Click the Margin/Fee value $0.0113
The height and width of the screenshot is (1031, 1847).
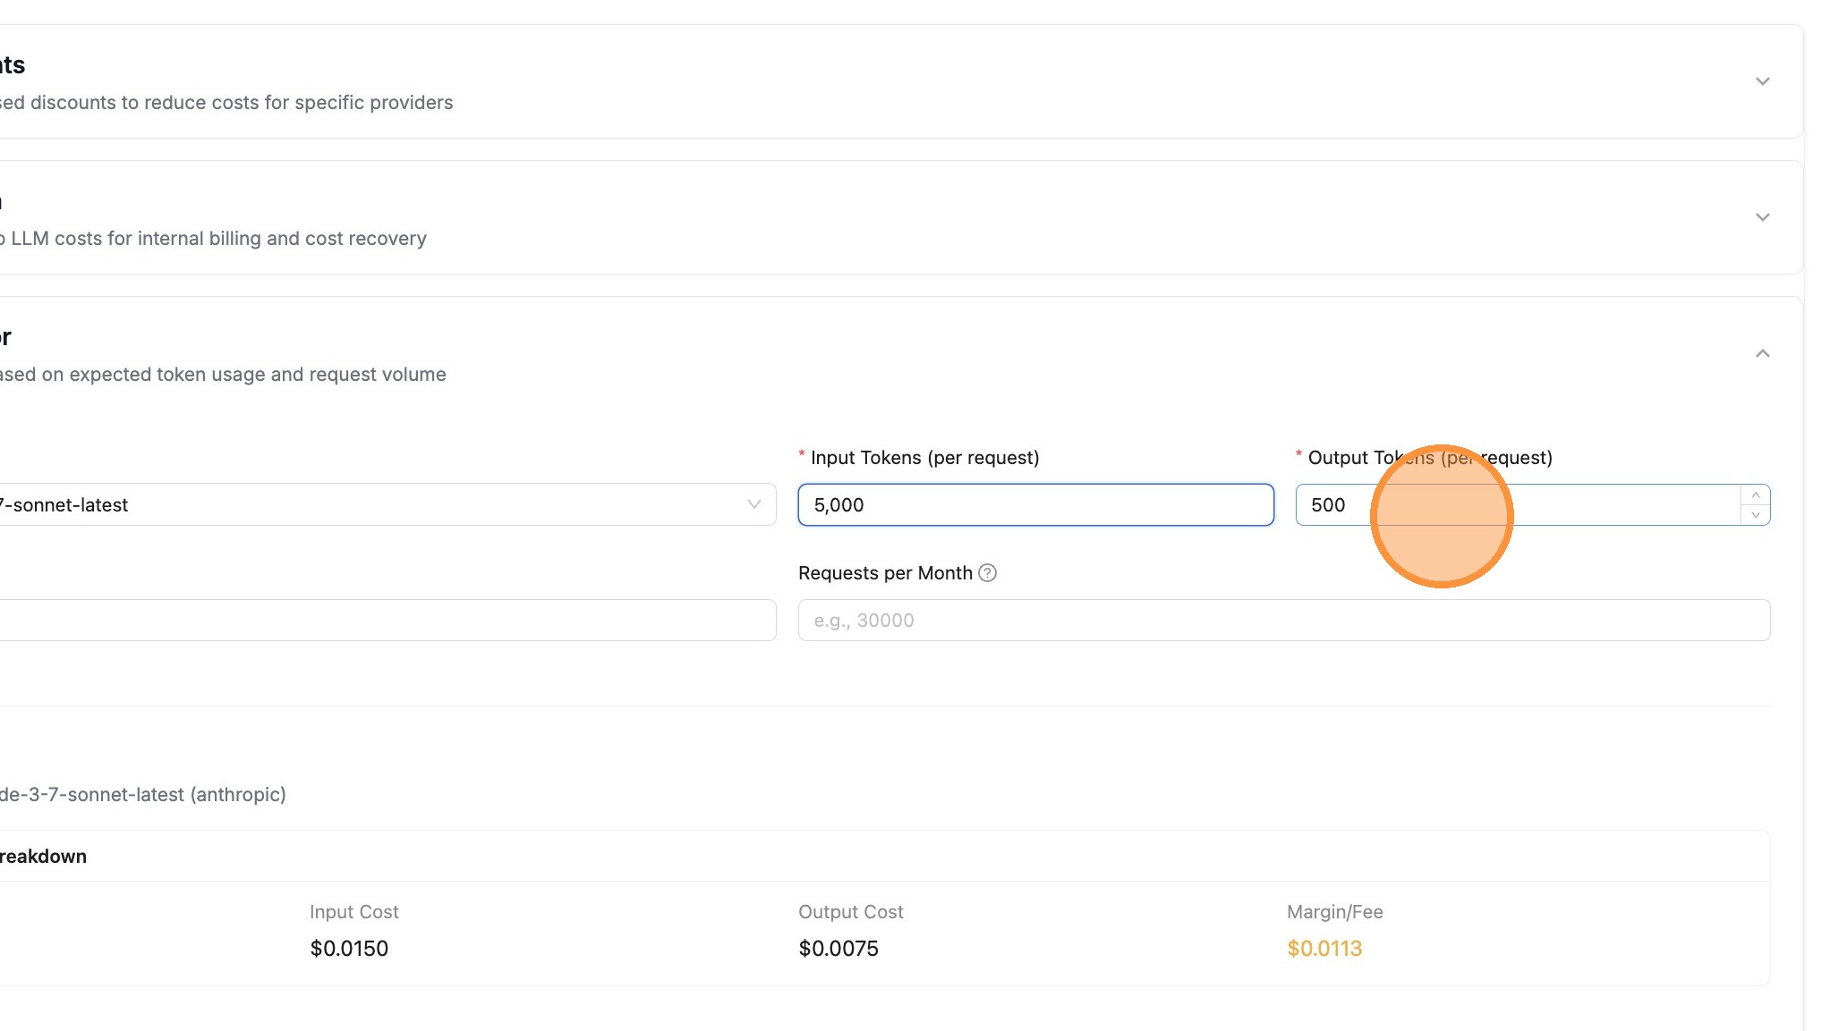1325,948
